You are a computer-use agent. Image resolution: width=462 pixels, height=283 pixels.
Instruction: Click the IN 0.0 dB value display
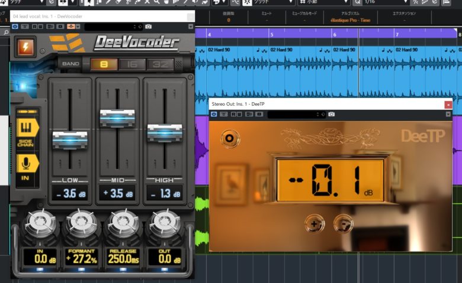pos(40,257)
